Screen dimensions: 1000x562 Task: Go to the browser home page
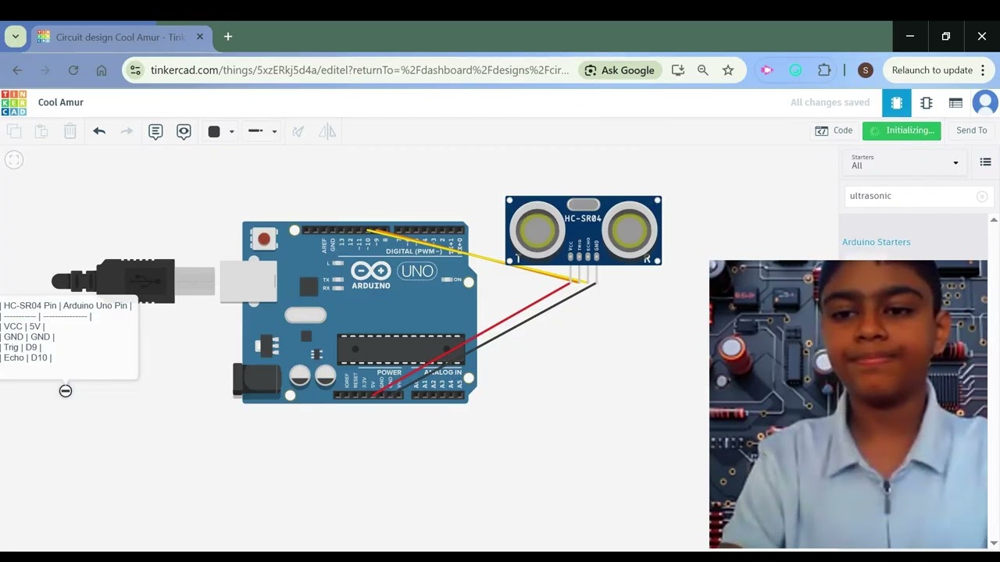[x=102, y=70]
